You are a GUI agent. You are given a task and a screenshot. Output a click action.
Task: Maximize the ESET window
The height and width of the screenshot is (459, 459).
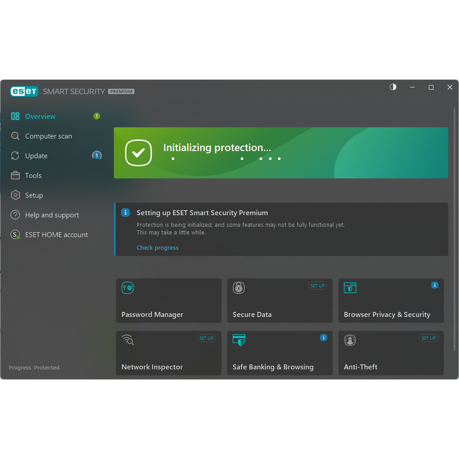click(431, 87)
